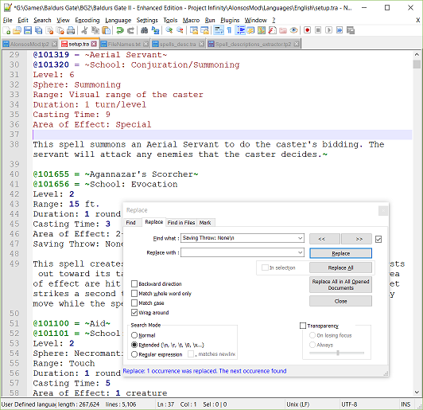Click the transparency level slider

(337, 353)
